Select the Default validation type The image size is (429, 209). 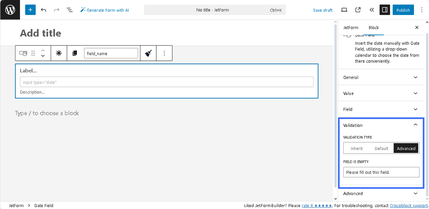[381, 148]
